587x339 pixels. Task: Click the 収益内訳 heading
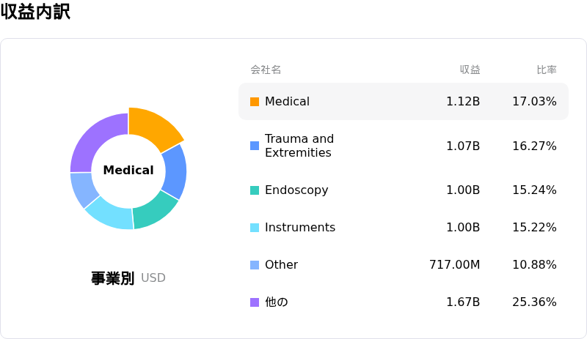[35, 11]
